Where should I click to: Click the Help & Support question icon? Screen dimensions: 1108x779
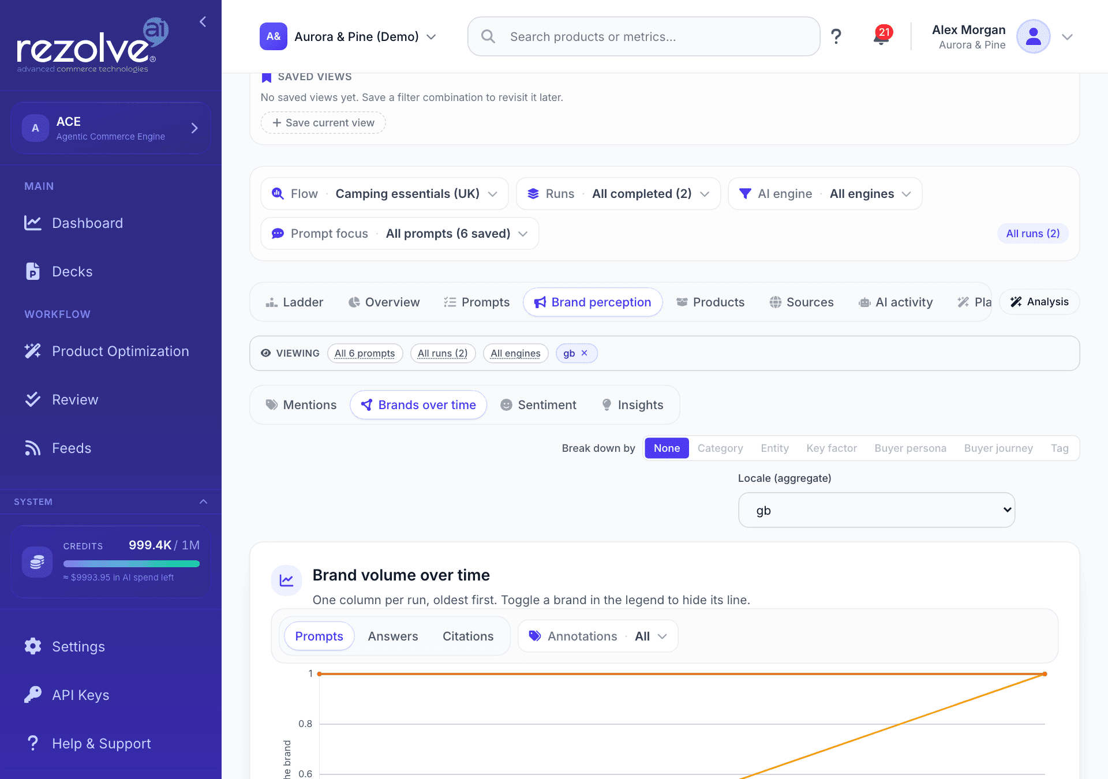33,743
